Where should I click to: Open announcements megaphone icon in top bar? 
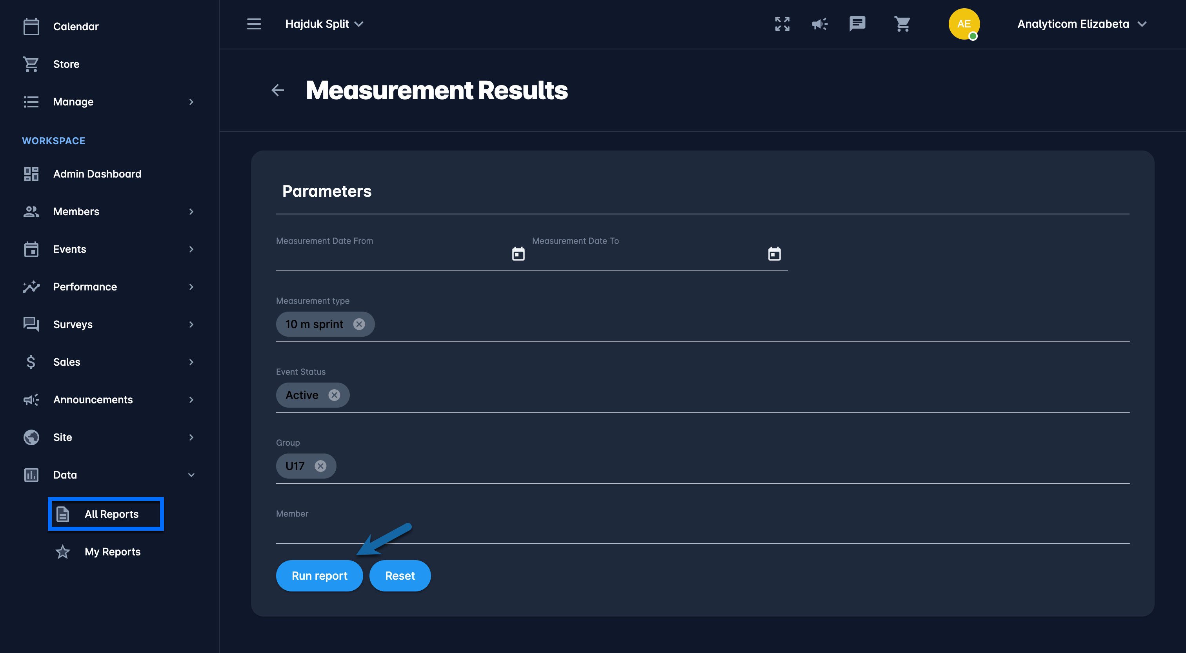(x=820, y=24)
